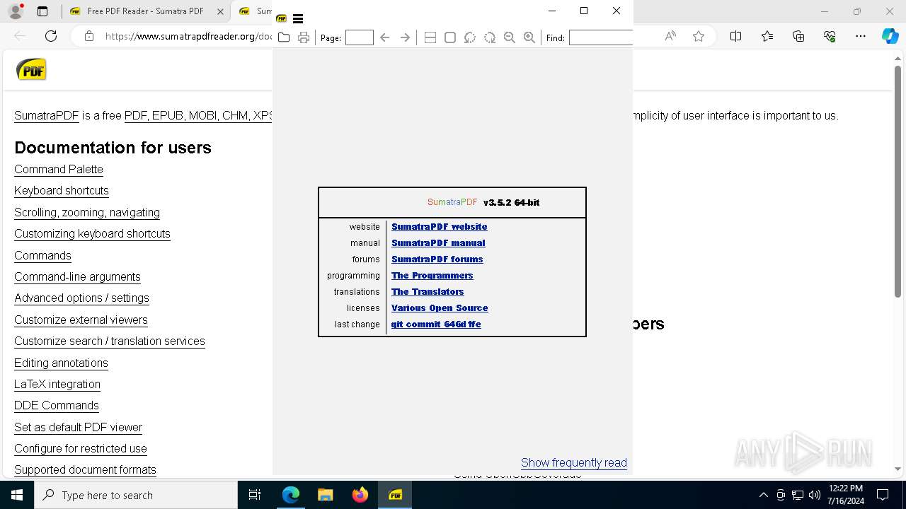Open the SumatraPDF link in page intro

point(47,115)
